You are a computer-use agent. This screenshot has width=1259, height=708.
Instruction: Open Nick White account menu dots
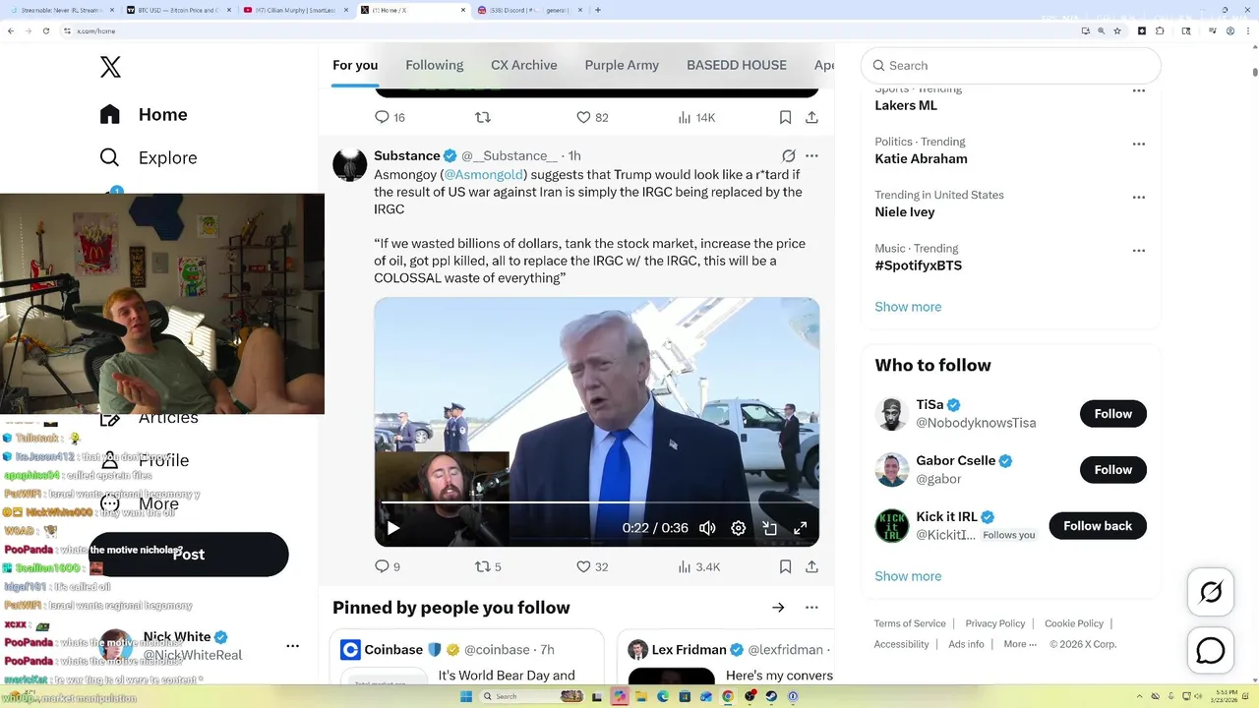[292, 646]
